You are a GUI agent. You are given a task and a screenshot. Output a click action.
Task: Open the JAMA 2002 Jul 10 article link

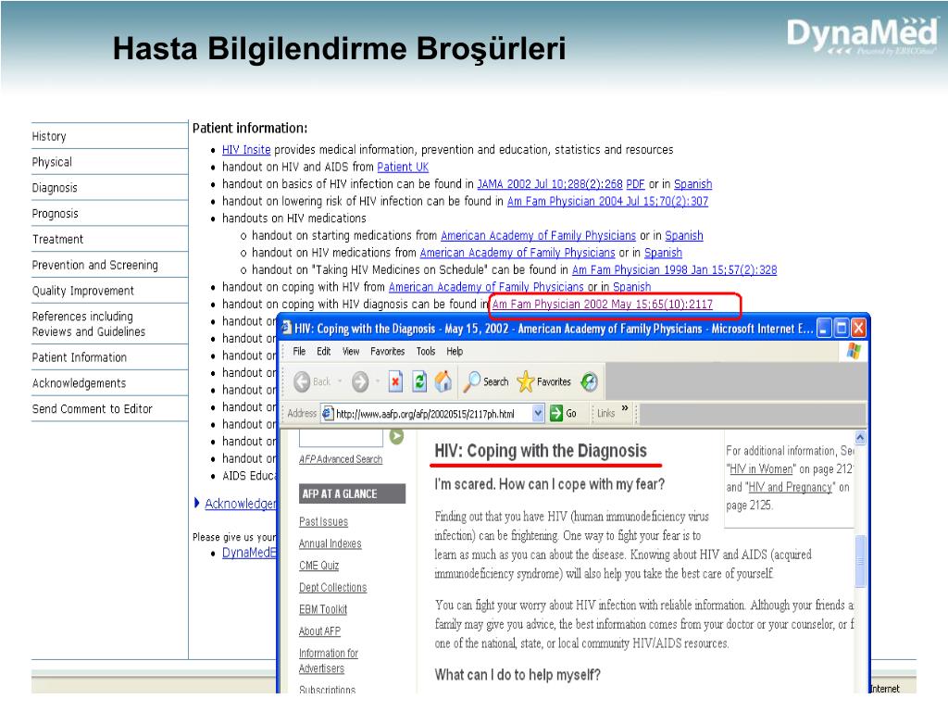550,184
